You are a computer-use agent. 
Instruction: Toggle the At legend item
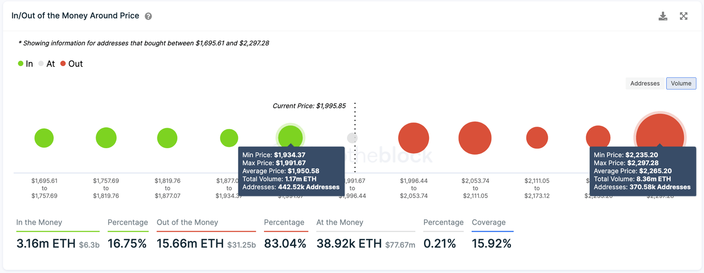pos(46,63)
